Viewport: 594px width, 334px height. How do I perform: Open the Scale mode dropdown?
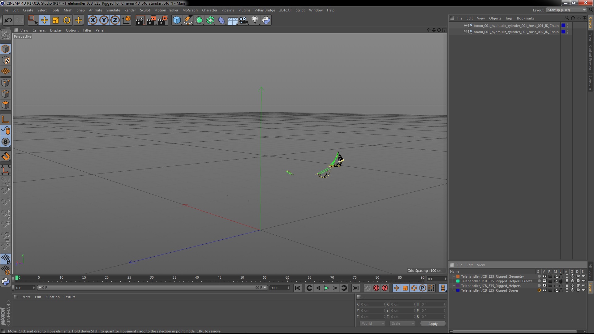pos(402,323)
